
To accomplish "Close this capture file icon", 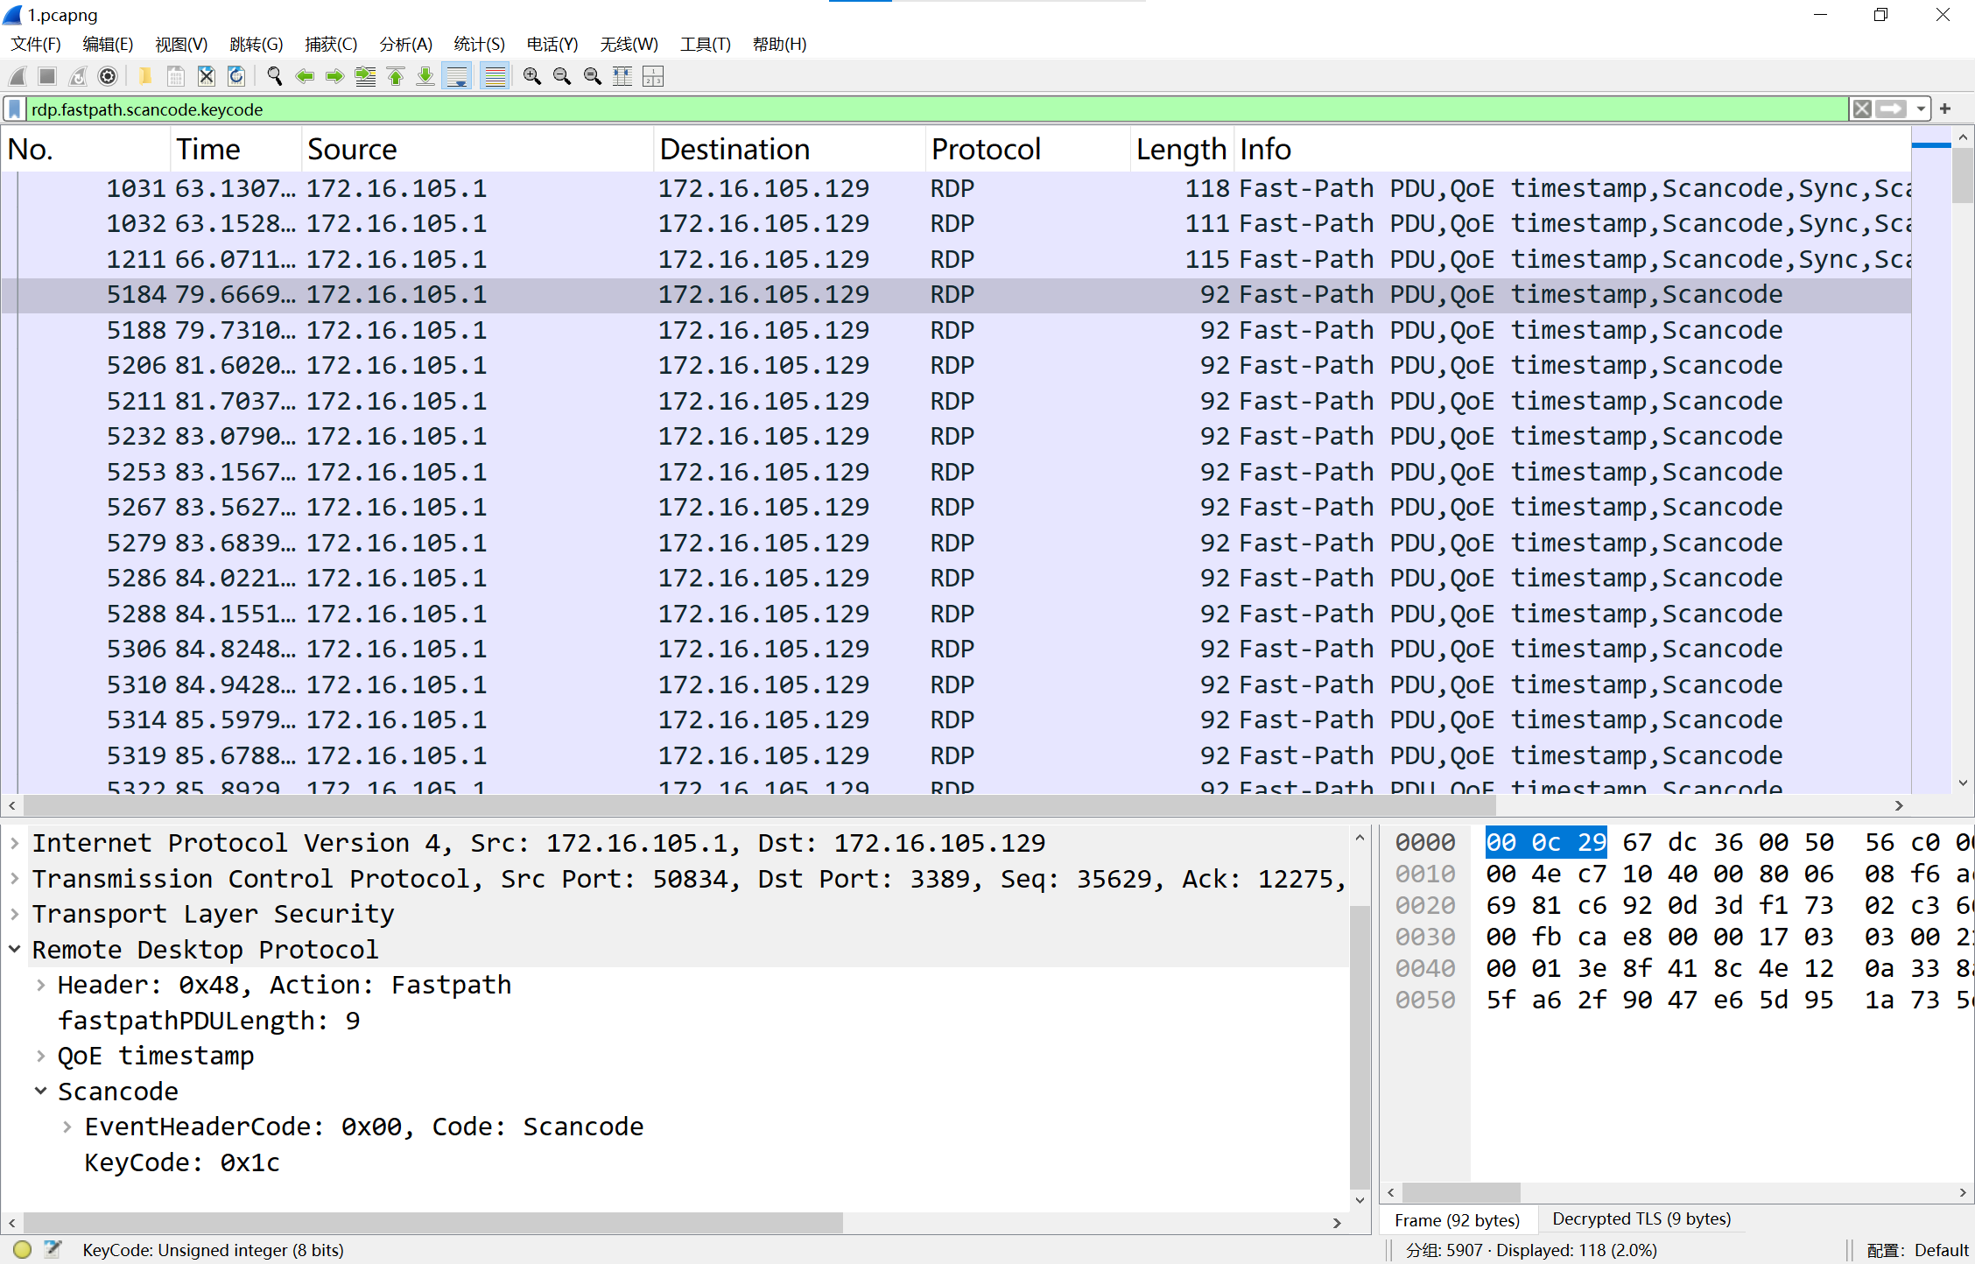I will click(207, 77).
